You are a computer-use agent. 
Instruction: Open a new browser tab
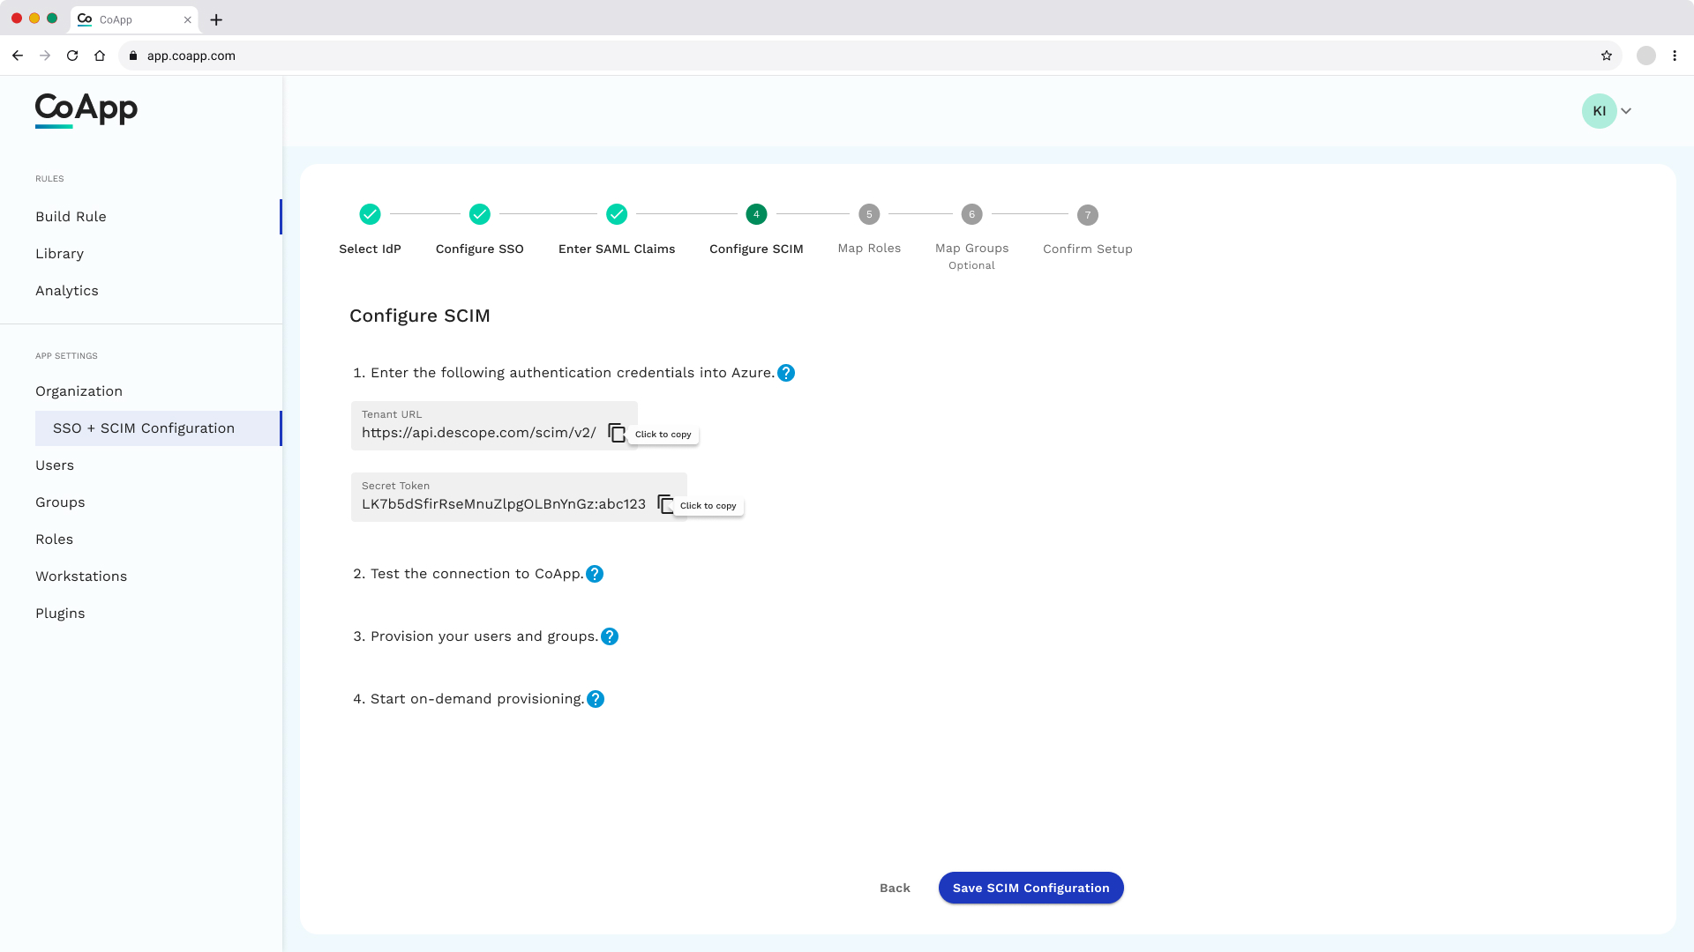(x=216, y=19)
